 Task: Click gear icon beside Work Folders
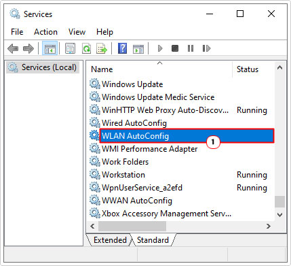[x=94, y=162]
